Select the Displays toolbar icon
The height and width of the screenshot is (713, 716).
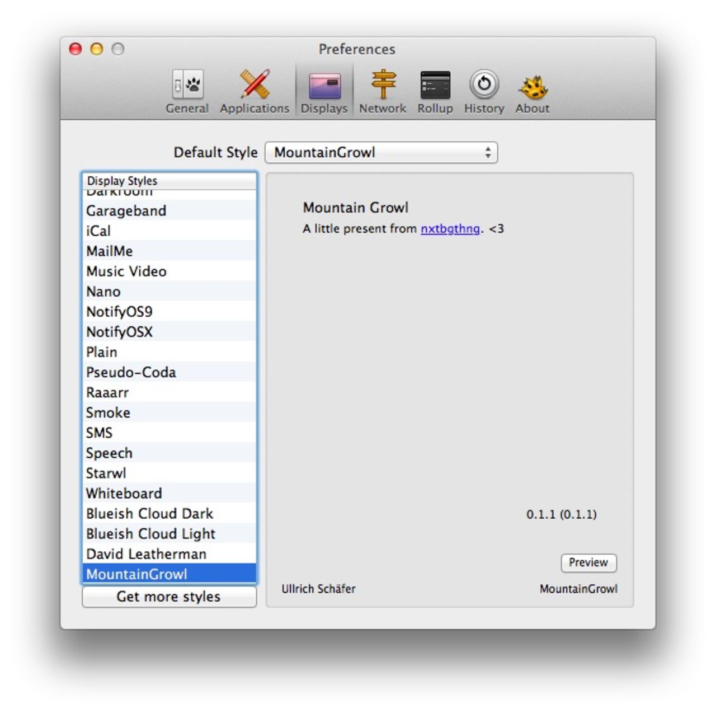click(324, 90)
